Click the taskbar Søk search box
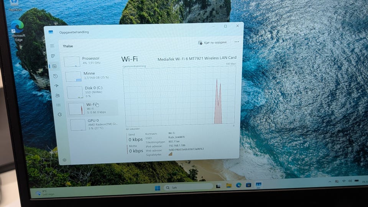Screen dimensions: 368x207 188,187
